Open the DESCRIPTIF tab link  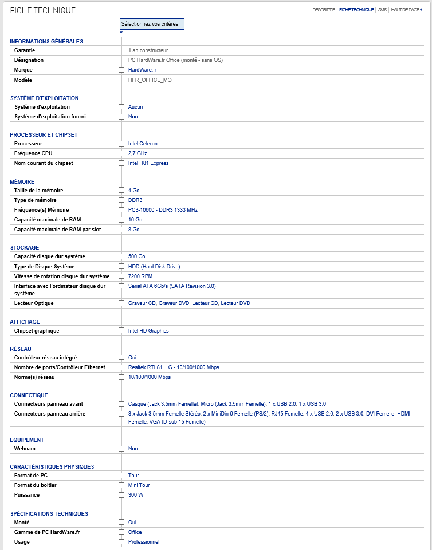[x=324, y=10]
